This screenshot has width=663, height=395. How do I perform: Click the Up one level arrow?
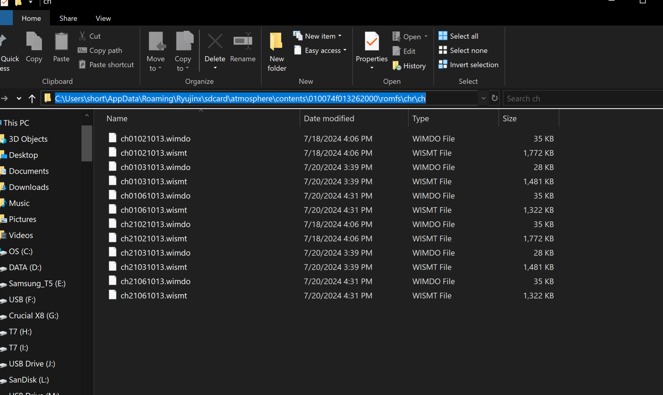coord(32,99)
